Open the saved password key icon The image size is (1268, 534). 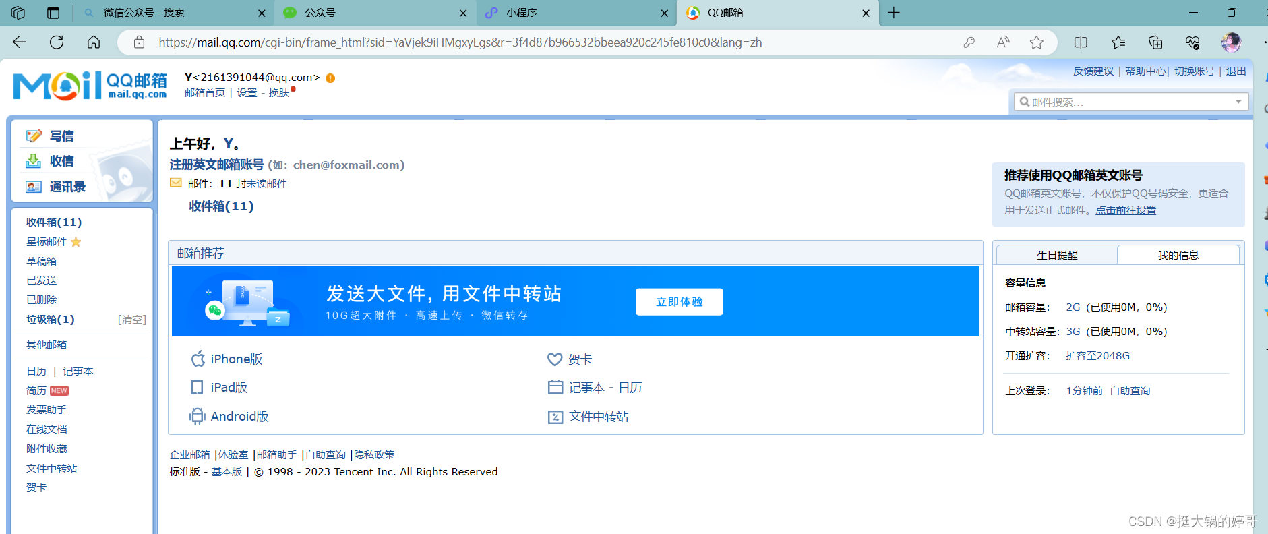(x=969, y=42)
